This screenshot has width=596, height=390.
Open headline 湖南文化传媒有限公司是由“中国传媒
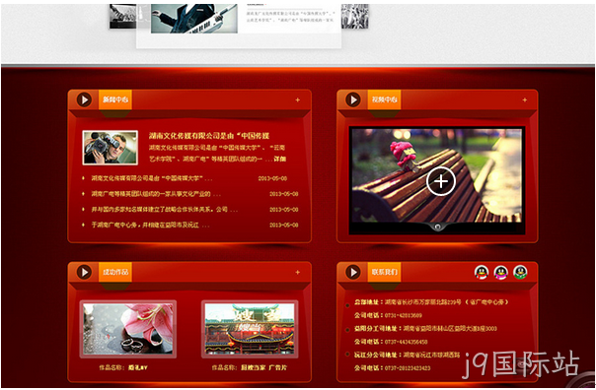coord(209,136)
